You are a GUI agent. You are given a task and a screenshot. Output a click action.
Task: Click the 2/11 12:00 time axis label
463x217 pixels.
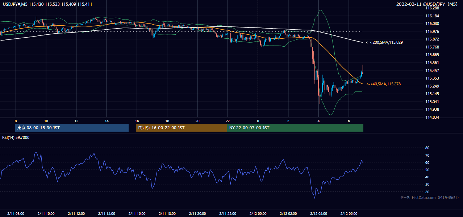(x=76, y=213)
